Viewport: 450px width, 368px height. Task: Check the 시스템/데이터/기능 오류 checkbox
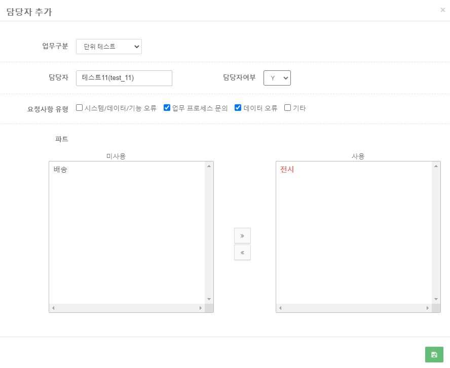point(79,107)
